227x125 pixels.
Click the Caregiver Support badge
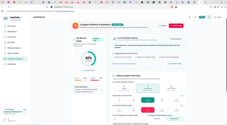point(117,25)
